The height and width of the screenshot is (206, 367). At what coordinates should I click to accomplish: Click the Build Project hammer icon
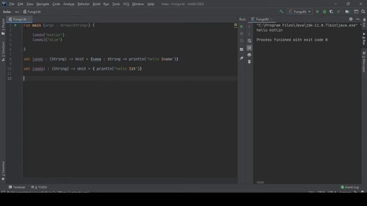coord(282,11)
